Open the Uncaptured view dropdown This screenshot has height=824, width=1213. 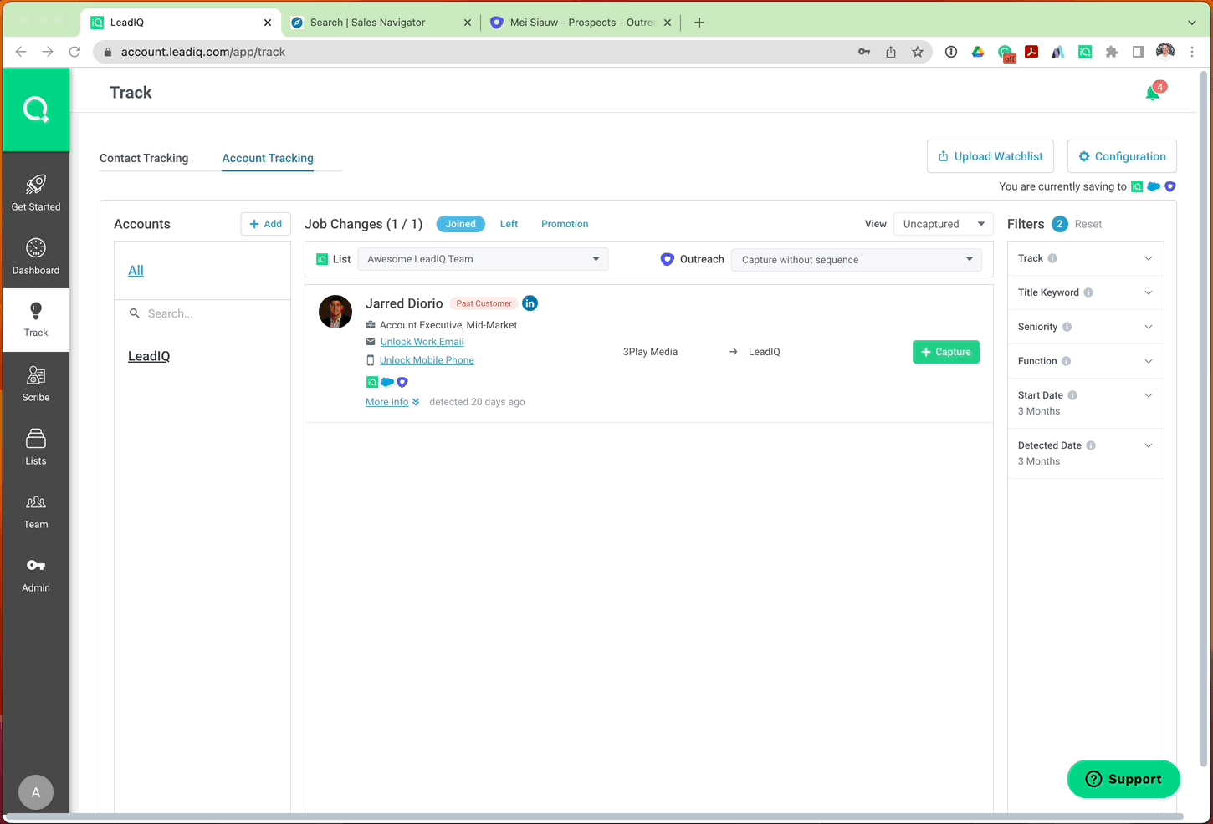[944, 224]
